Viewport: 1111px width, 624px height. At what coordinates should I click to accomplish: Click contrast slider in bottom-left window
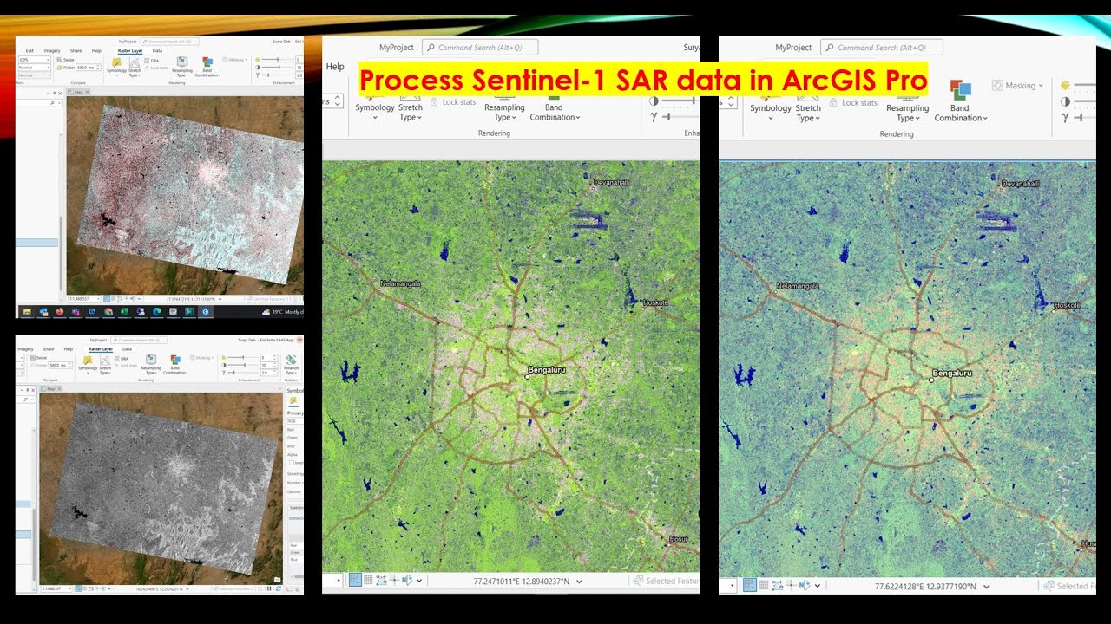click(x=243, y=365)
